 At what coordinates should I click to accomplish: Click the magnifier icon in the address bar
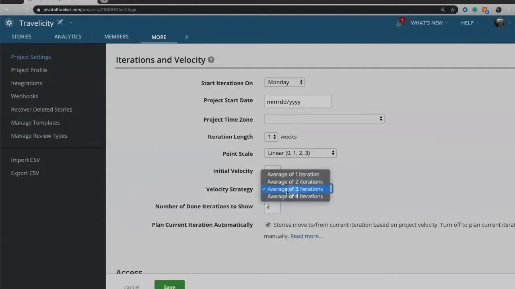(443, 9)
